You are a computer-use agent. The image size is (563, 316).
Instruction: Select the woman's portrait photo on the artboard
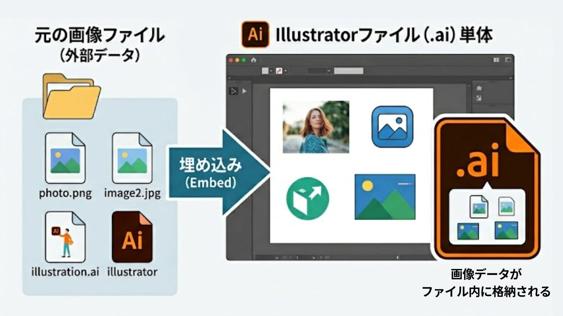316,127
